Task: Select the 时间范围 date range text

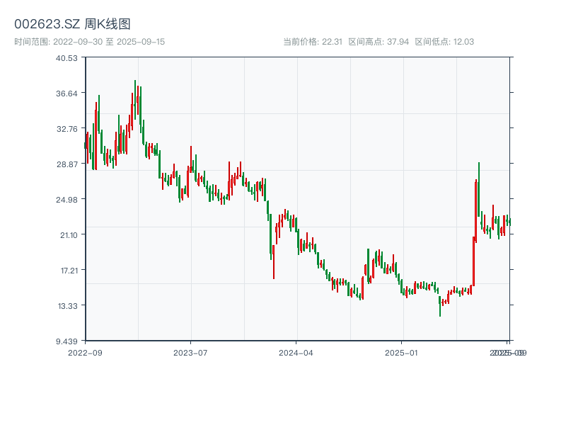Action: click(x=89, y=42)
